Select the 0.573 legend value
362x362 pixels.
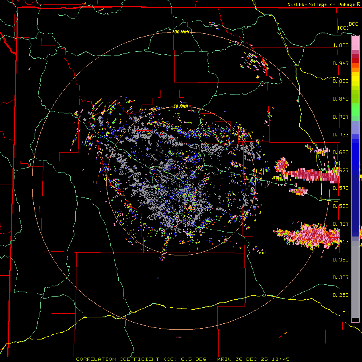(341, 188)
